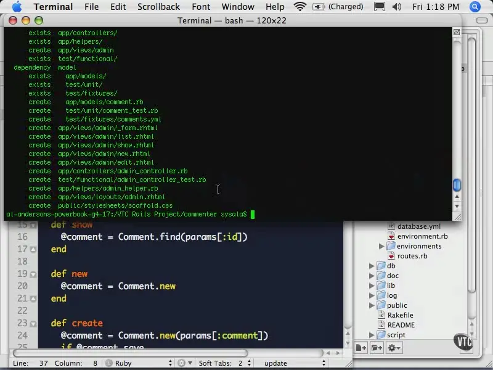Click the Ruby language icon in status bar
Viewport: 493px width, 370px height.
[x=108, y=363]
